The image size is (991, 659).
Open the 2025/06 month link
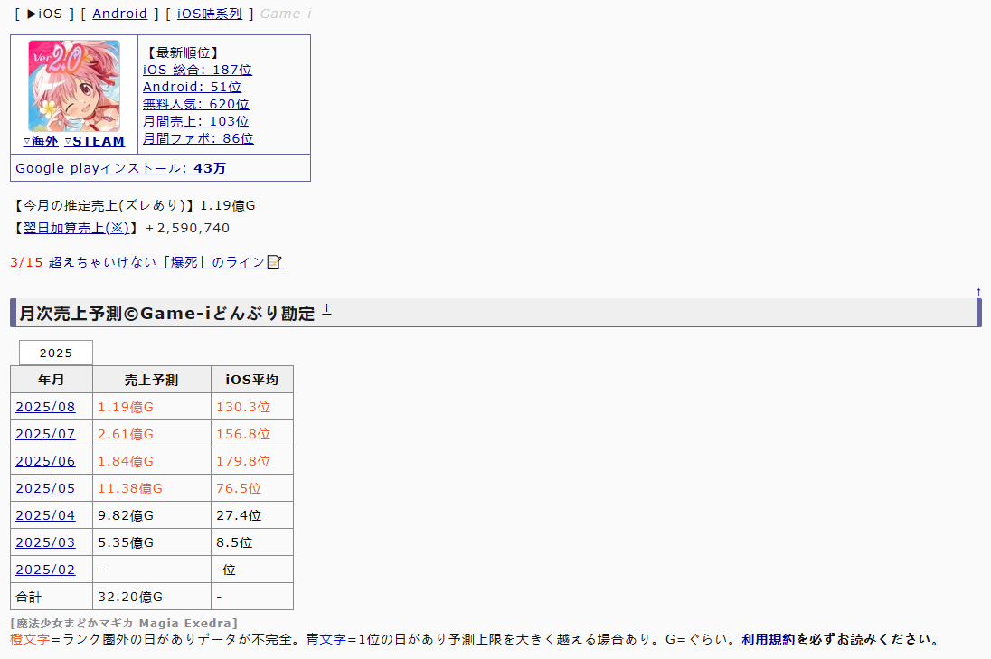[45, 461]
